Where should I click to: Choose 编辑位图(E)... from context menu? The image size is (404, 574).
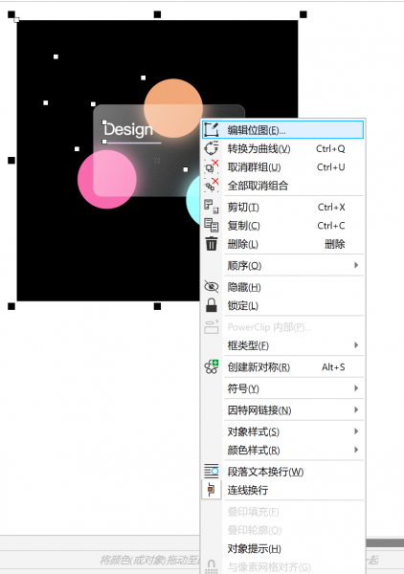(x=282, y=130)
